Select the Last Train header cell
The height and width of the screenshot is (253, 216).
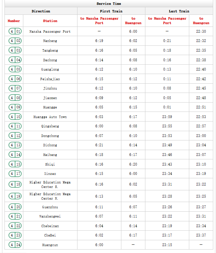pos(179,11)
